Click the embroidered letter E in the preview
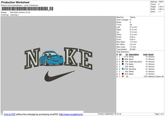Screen dimensions: 165x116 pyautogui.click(x=86, y=59)
